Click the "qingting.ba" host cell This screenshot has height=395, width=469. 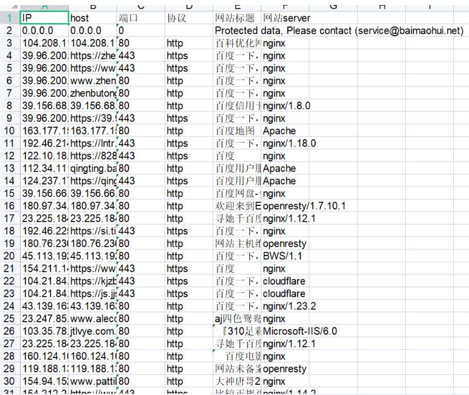[93, 168]
